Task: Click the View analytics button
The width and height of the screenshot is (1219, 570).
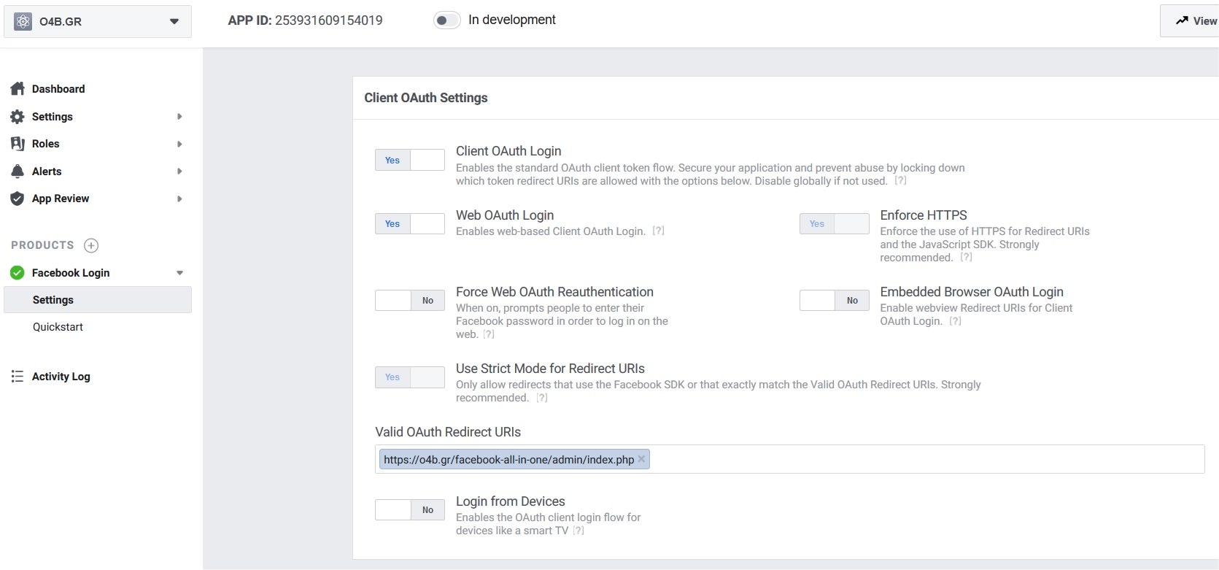Action: coord(1195,21)
